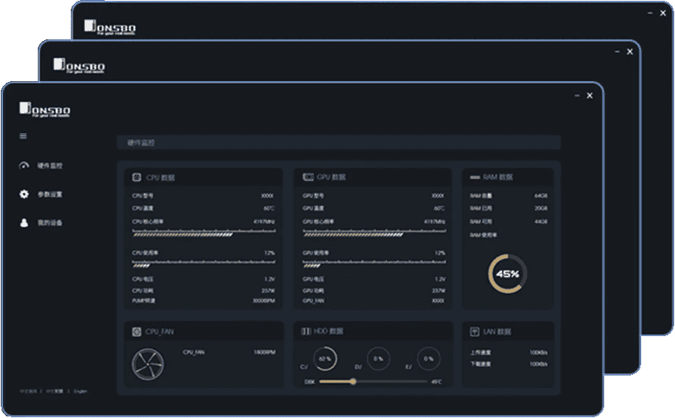Click the CPU power value 237W
675x418 pixels.
[x=268, y=291]
